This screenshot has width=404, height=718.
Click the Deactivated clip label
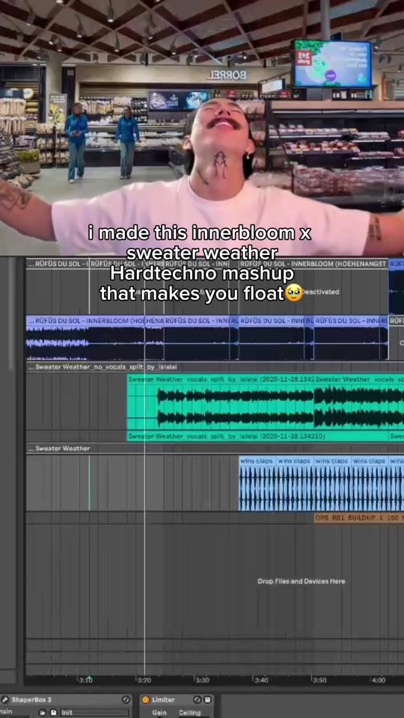322,291
